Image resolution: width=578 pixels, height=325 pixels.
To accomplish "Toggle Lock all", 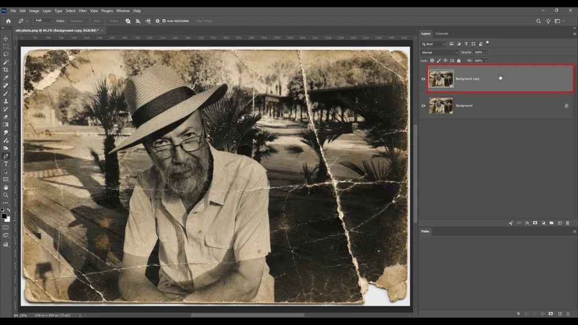I will coord(459,60).
